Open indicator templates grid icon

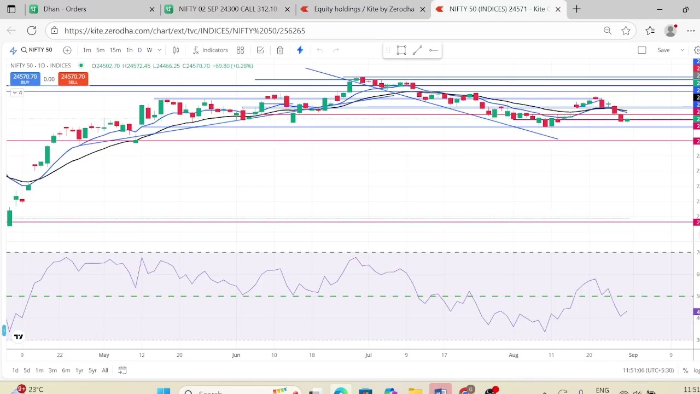point(240,50)
